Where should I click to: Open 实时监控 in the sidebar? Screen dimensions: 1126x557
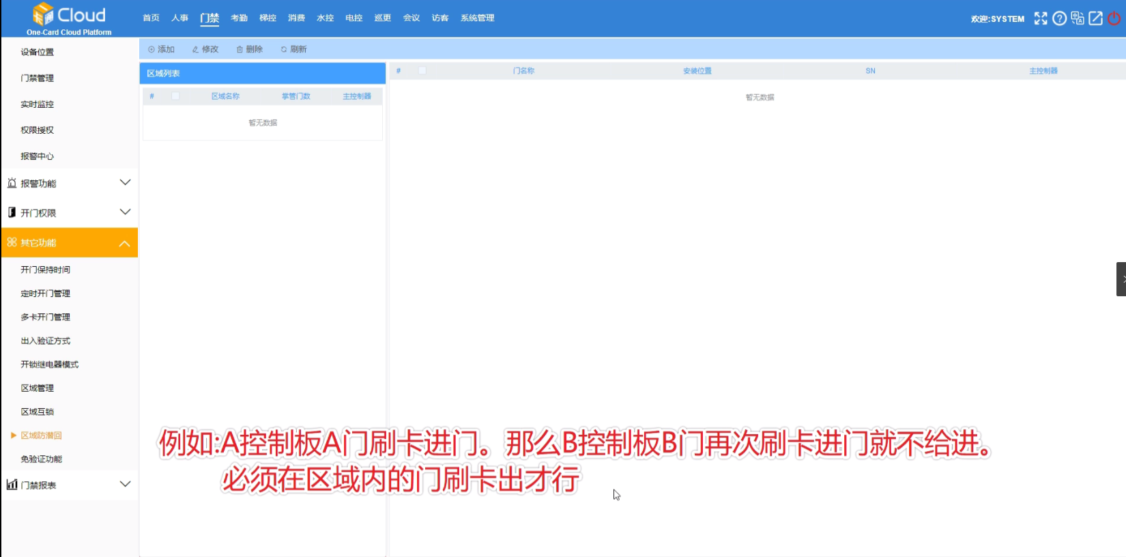pyautogui.click(x=38, y=104)
